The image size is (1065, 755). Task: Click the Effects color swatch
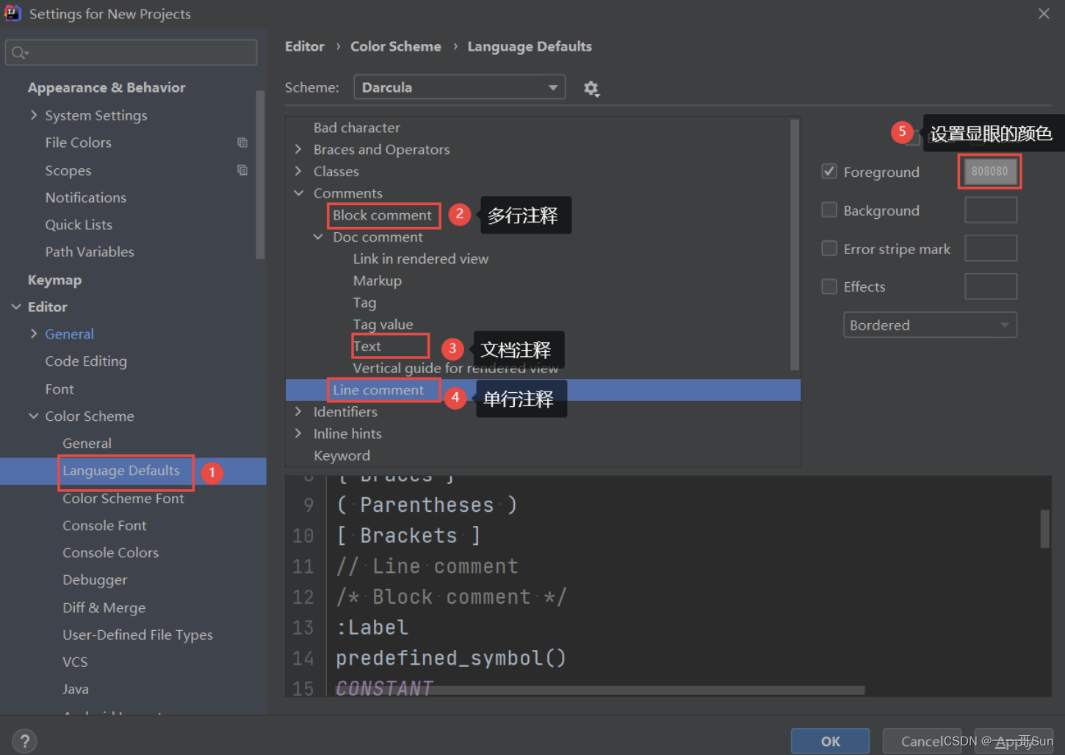(x=990, y=286)
